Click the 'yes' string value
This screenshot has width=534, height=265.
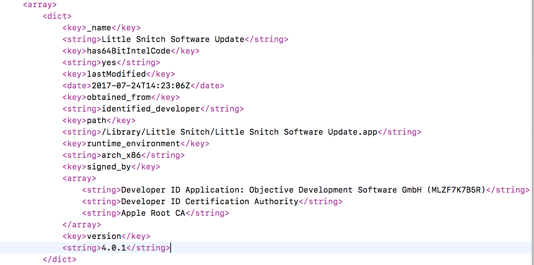point(109,63)
